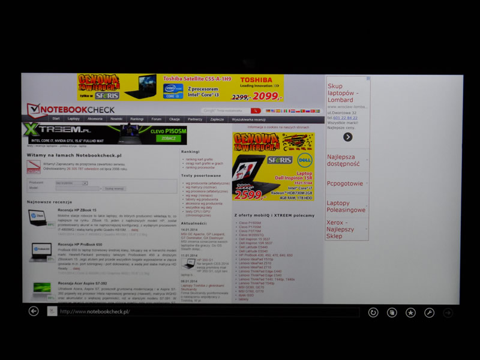The width and height of the screenshot is (480, 360).
Task: Click the round arrow button in the Lombard ad
Action: pos(347,137)
